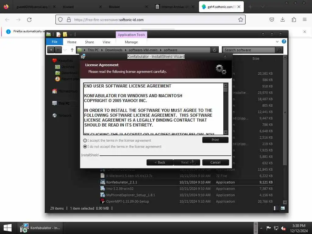This screenshot has width=312, height=234.
Task: Open recent locations dropdown in Explorer
Action: pos(65,50)
